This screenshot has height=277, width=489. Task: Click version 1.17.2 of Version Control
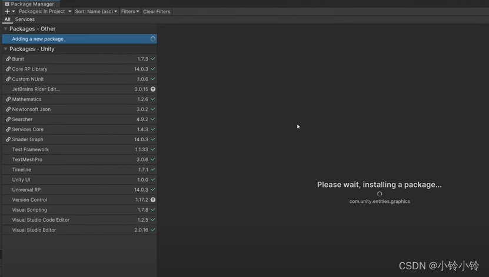point(142,200)
